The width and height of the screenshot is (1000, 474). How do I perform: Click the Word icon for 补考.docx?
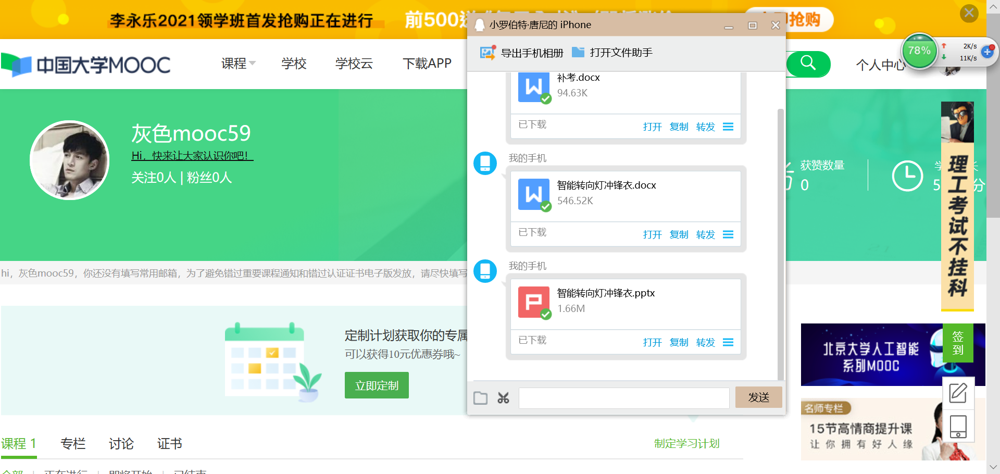[x=534, y=87]
